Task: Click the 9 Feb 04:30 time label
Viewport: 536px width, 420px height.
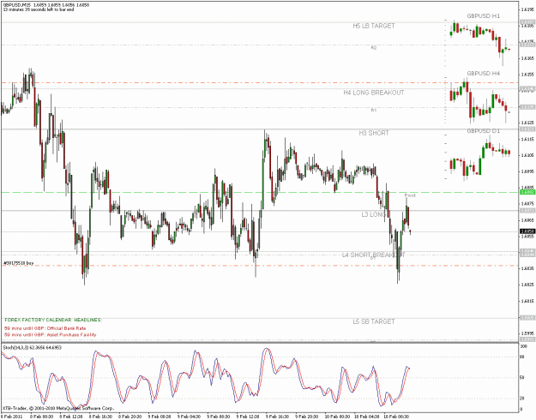Action: [x=189, y=417]
